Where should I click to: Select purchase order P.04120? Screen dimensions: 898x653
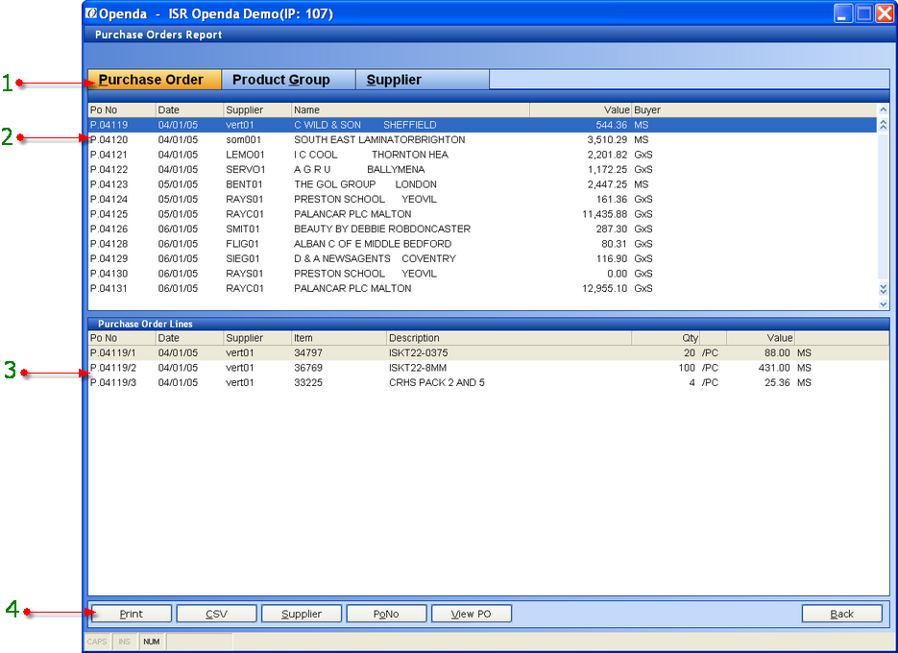(x=482, y=140)
